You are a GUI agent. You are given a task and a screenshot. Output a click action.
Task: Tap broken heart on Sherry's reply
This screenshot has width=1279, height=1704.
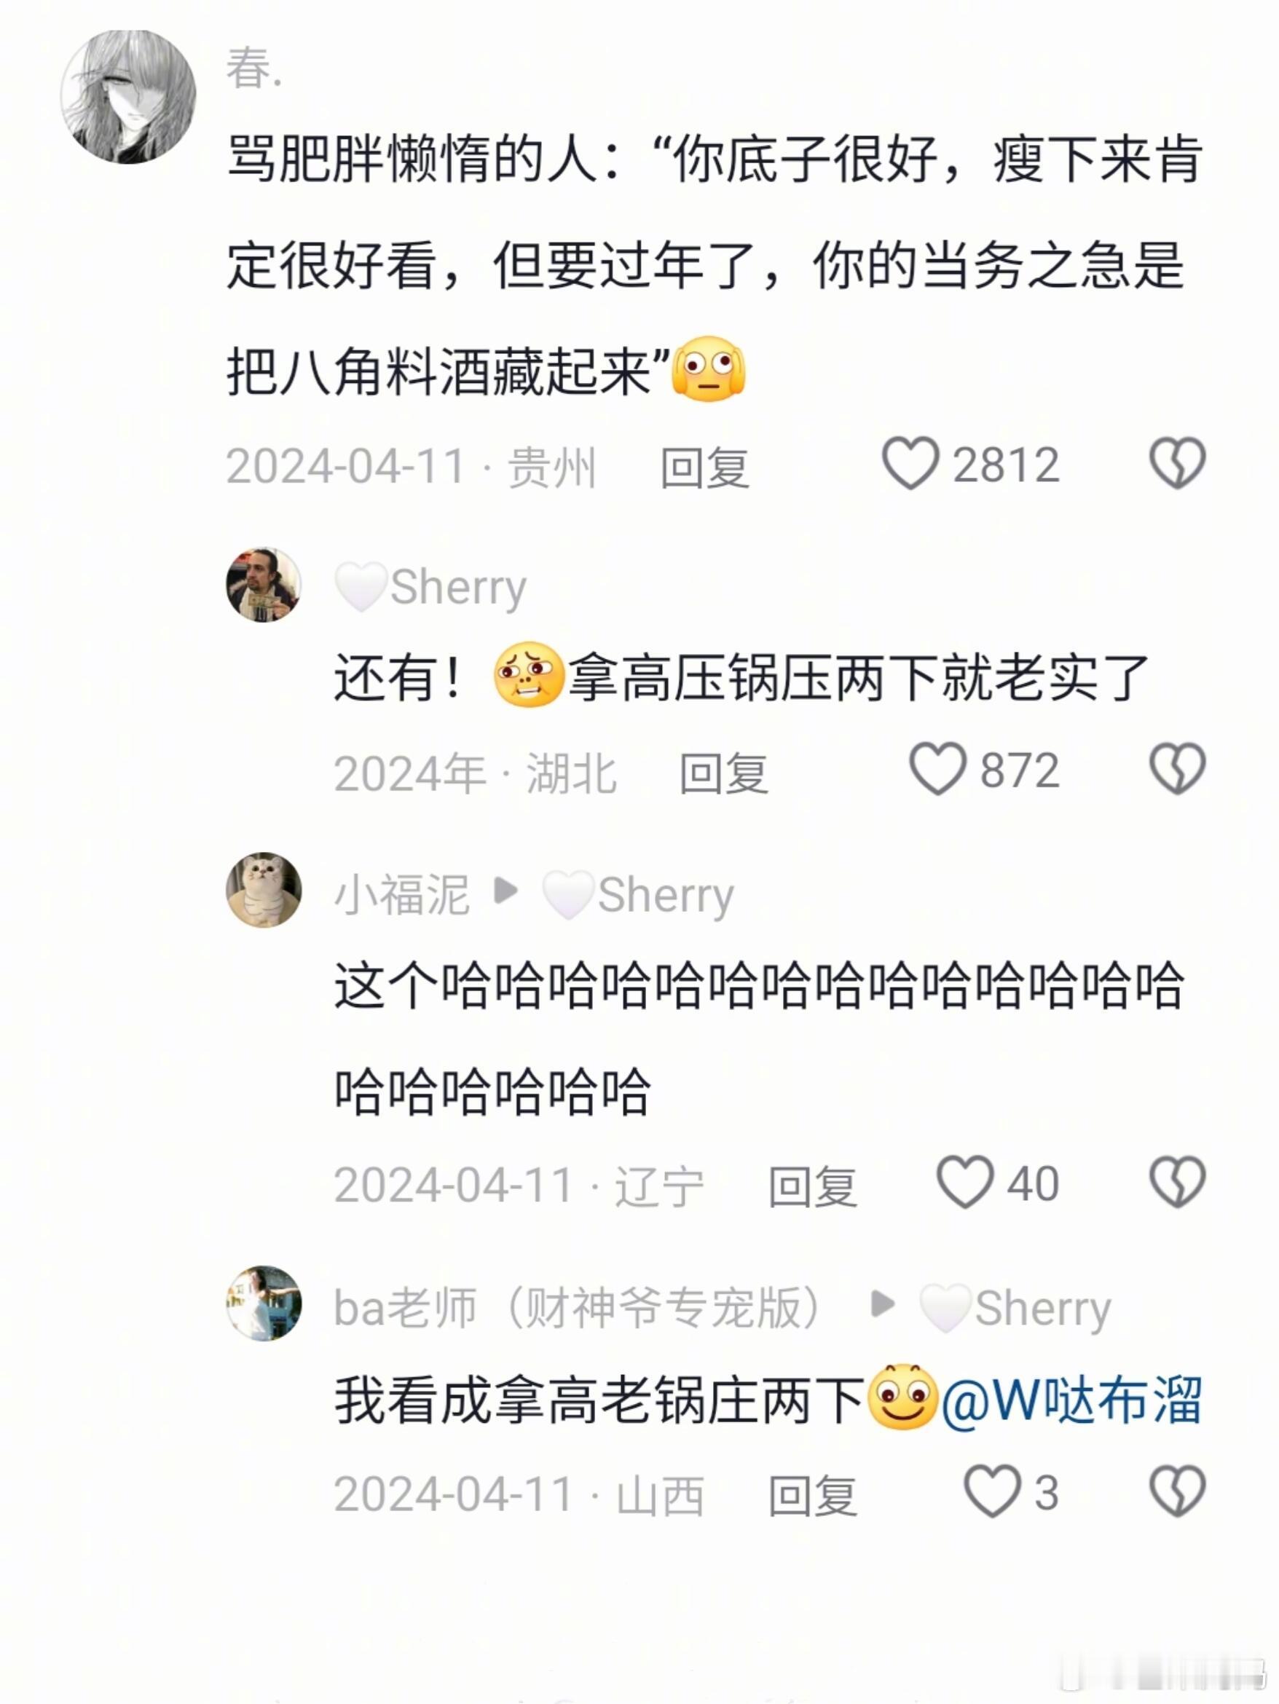coord(1176,769)
